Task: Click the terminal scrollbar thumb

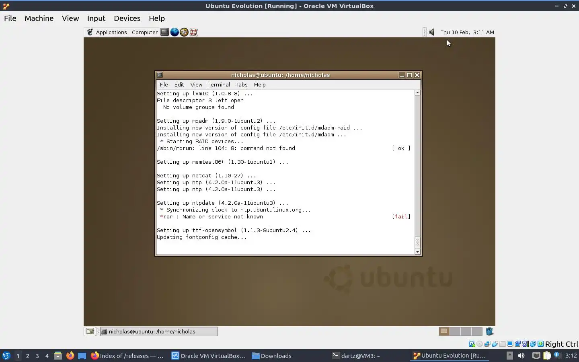Action: click(417, 243)
